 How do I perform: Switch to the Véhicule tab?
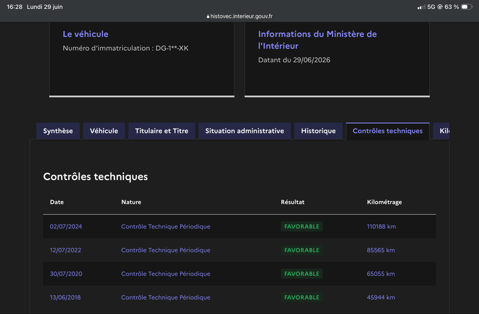coord(104,131)
